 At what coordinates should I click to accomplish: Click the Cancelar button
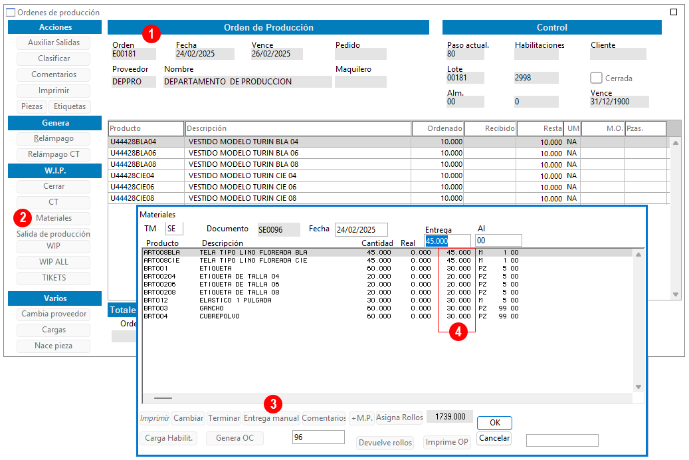[494, 438]
